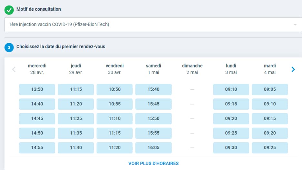Select 11:20 slot on vendredi 30 avr.
302x170 pixels.
115,148
